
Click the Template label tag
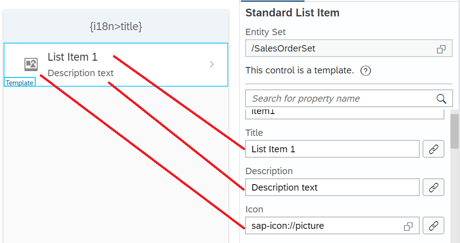20,83
